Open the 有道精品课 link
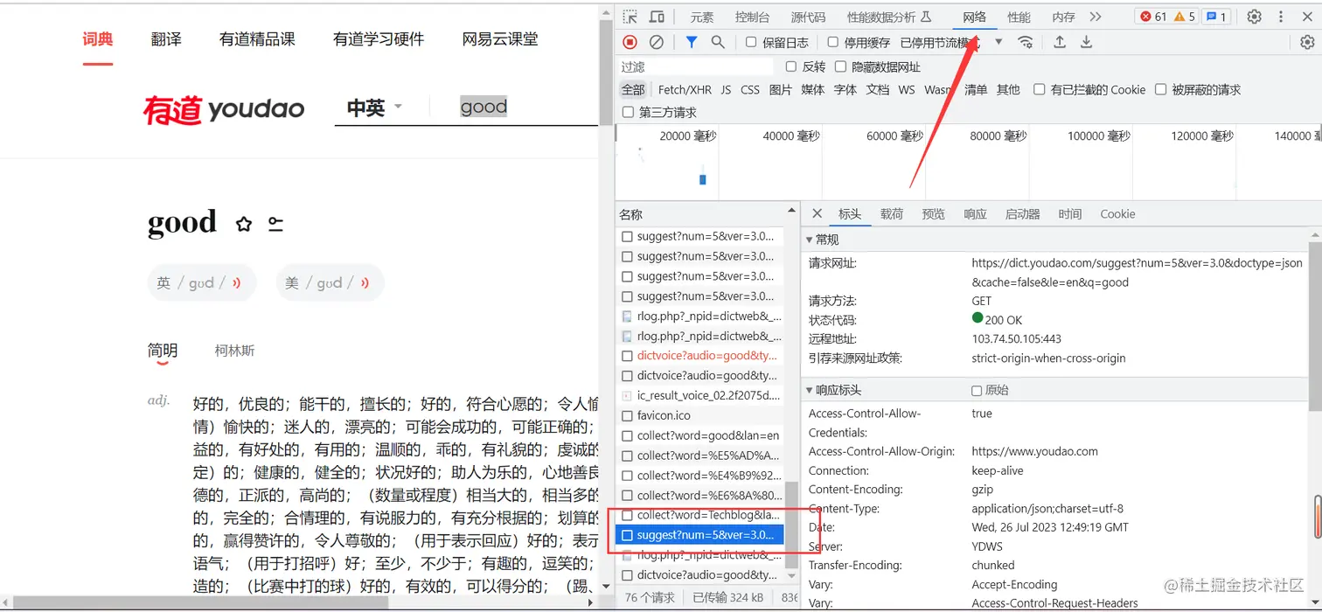Screen dimensions: 1322x612 tap(257, 38)
